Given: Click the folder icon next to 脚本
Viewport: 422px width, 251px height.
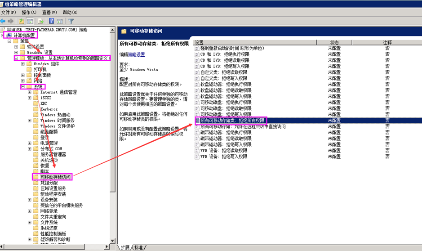Looking at the screenshot, I should pos(36,171).
